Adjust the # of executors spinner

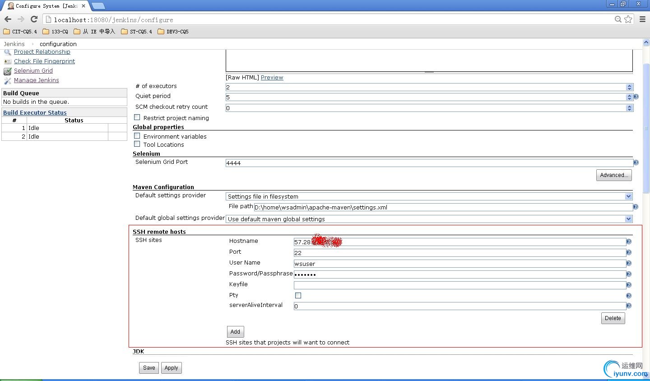click(x=630, y=87)
